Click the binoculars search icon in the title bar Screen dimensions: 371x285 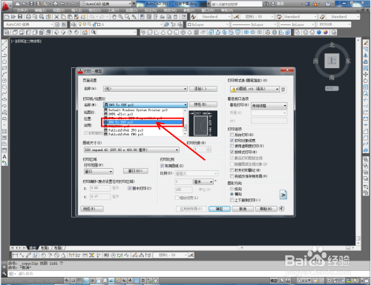266,4
